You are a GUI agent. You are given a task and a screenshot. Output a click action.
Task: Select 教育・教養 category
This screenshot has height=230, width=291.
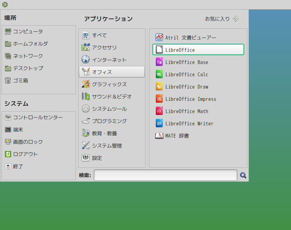click(112, 133)
